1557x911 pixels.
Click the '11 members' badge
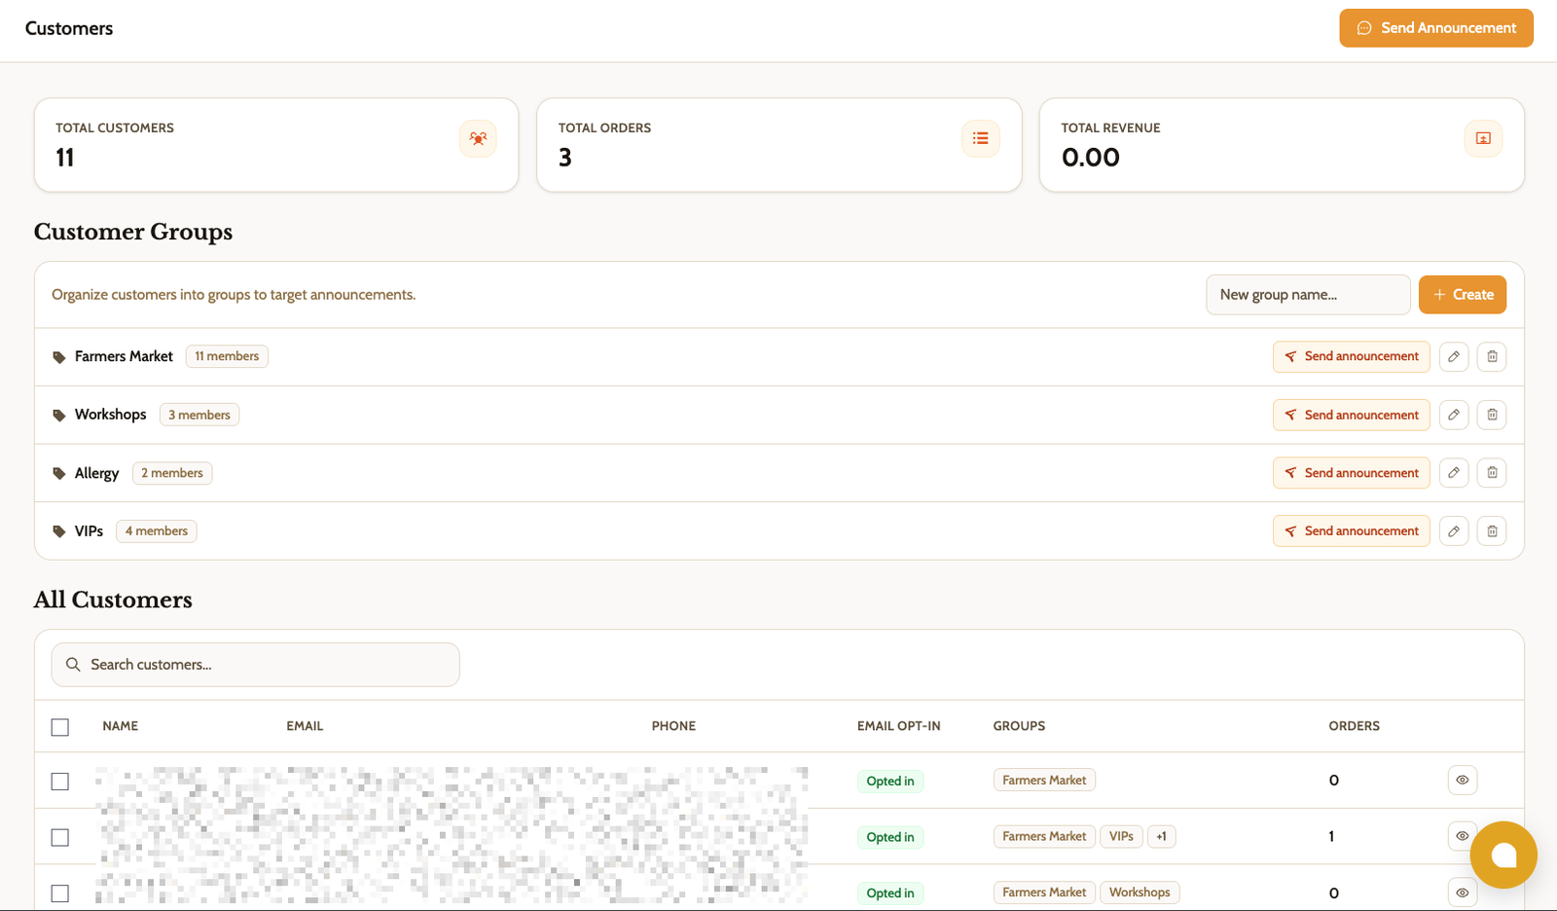pyautogui.click(x=227, y=356)
